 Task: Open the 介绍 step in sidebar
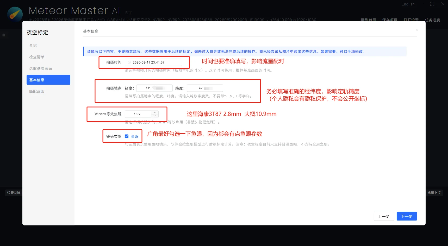coord(33,46)
